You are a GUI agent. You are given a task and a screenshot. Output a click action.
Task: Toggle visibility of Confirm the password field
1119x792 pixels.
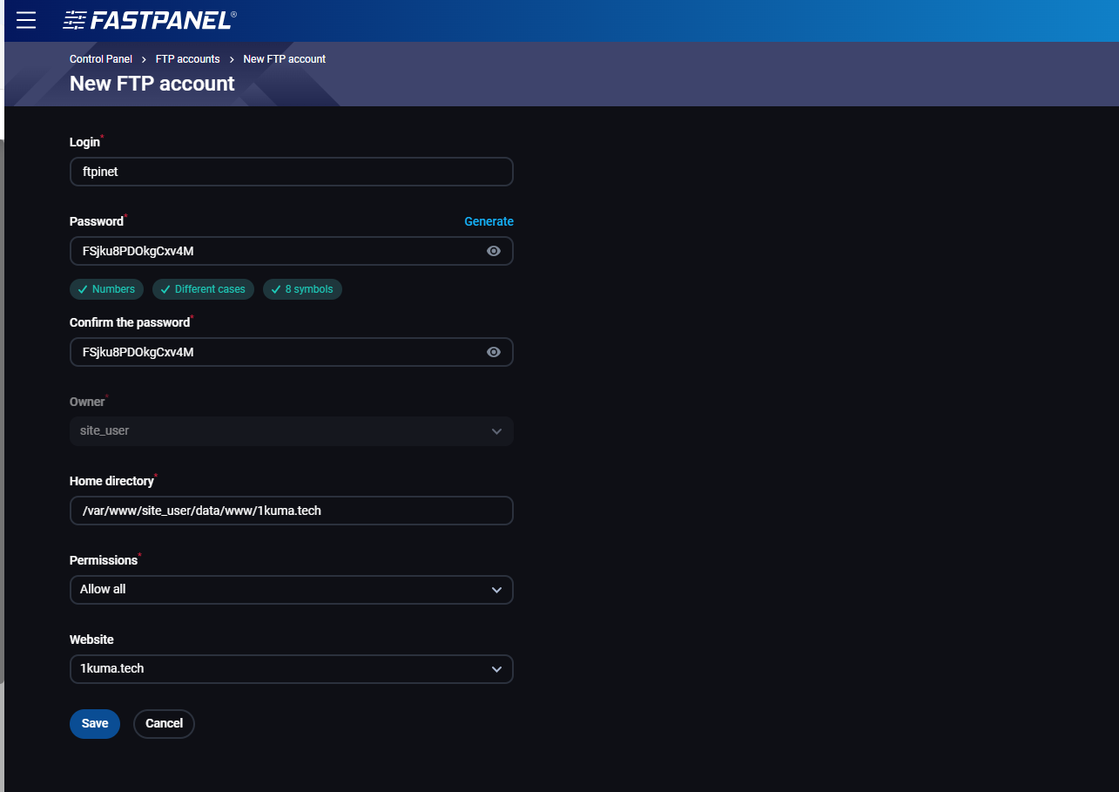(x=494, y=352)
